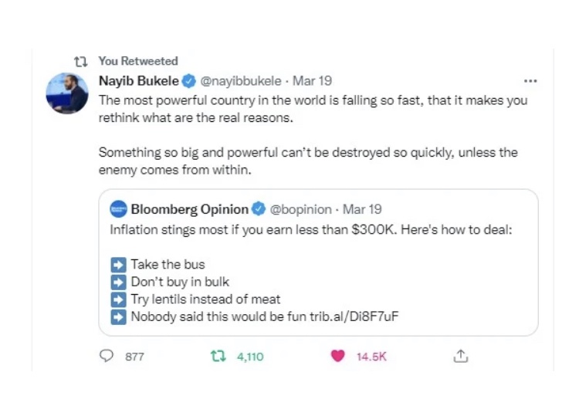
Task: Open the share tweet icon
Action: pyautogui.click(x=461, y=357)
